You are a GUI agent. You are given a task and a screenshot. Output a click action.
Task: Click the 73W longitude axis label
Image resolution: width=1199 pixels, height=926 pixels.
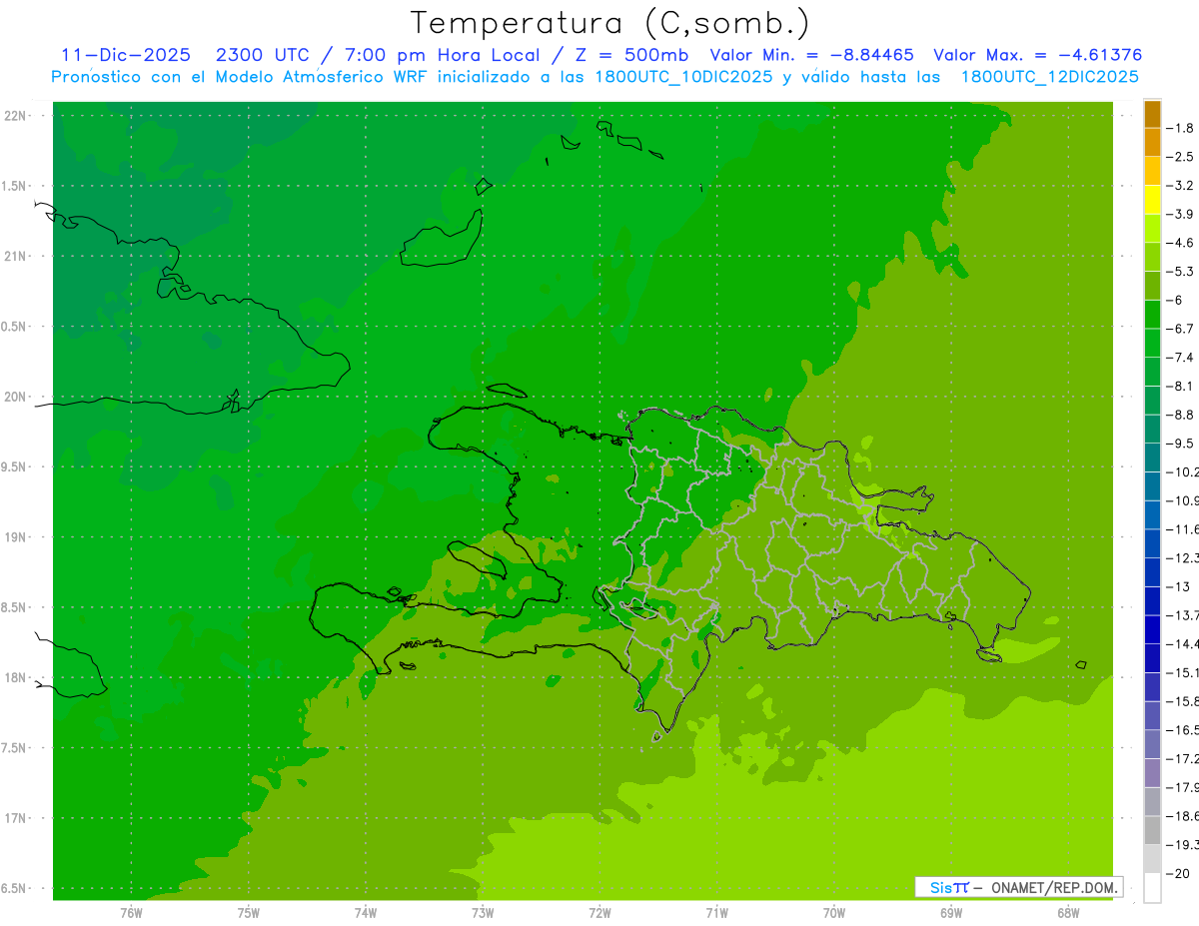[x=483, y=913]
